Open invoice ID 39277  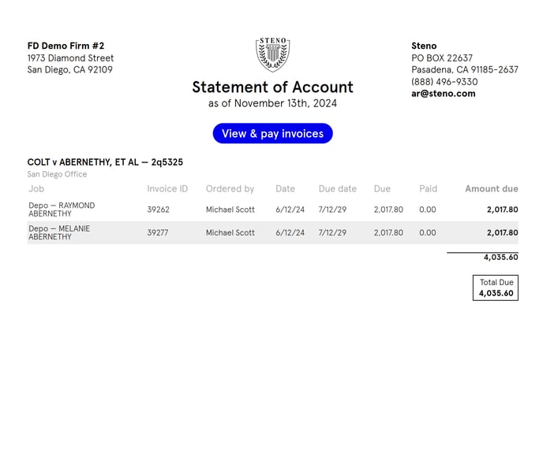(x=158, y=233)
